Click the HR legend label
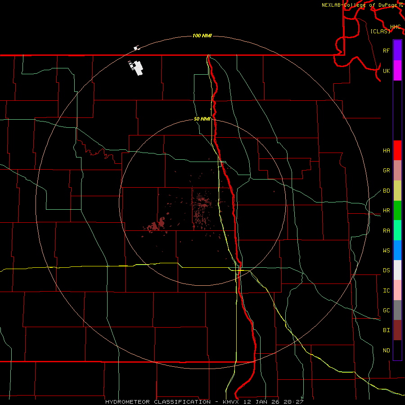The width and height of the screenshot is (405, 405). 386,211
